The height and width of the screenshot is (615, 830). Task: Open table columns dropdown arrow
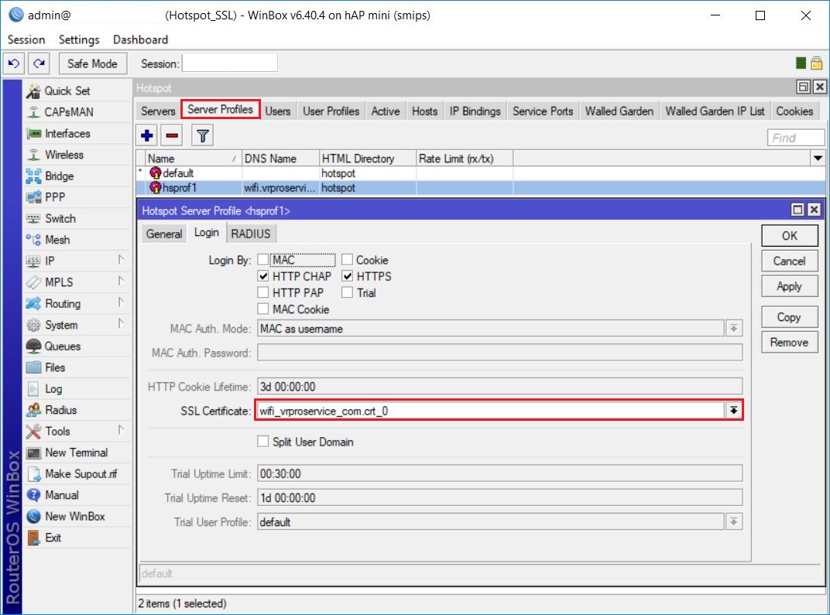click(x=818, y=158)
